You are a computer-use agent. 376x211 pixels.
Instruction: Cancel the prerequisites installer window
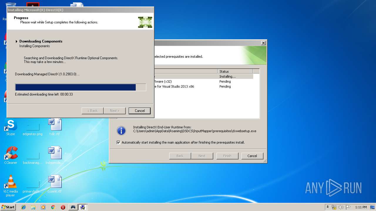tap(252, 156)
